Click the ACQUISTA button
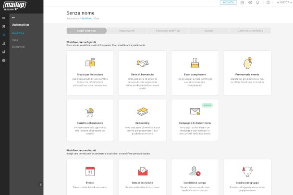 click(228, 2)
